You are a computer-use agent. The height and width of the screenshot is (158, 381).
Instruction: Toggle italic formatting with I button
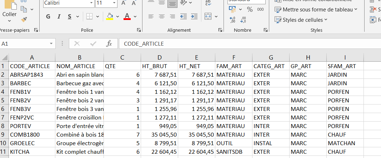[59, 16]
